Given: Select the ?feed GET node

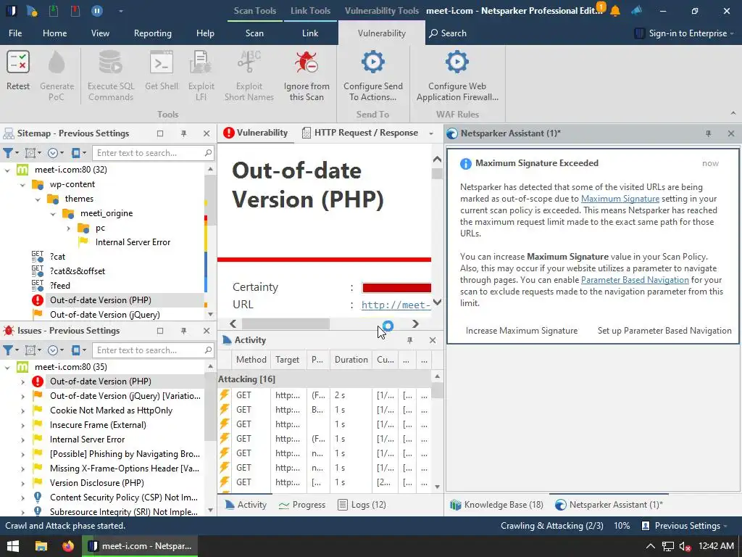Looking at the screenshot, I should point(60,286).
